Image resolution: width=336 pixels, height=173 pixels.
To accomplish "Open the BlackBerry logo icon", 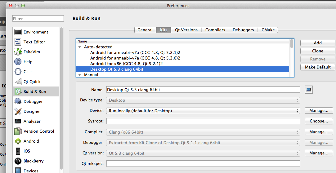I will [18, 161].
